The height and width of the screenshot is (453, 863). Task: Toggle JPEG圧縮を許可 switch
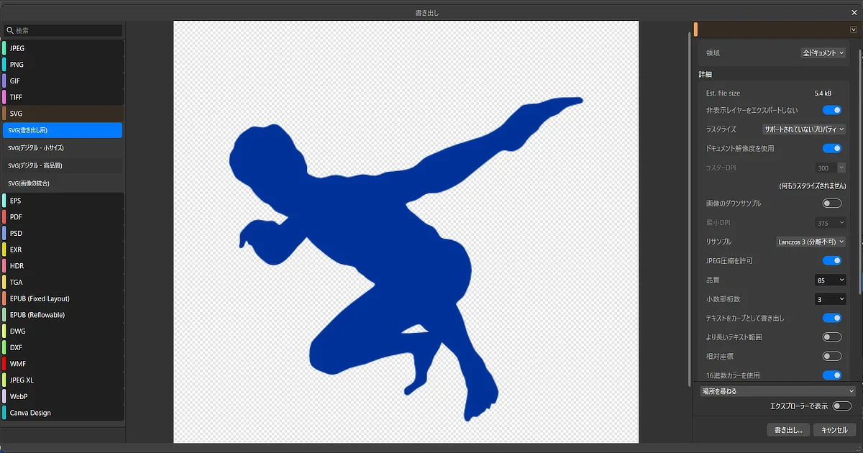click(832, 260)
